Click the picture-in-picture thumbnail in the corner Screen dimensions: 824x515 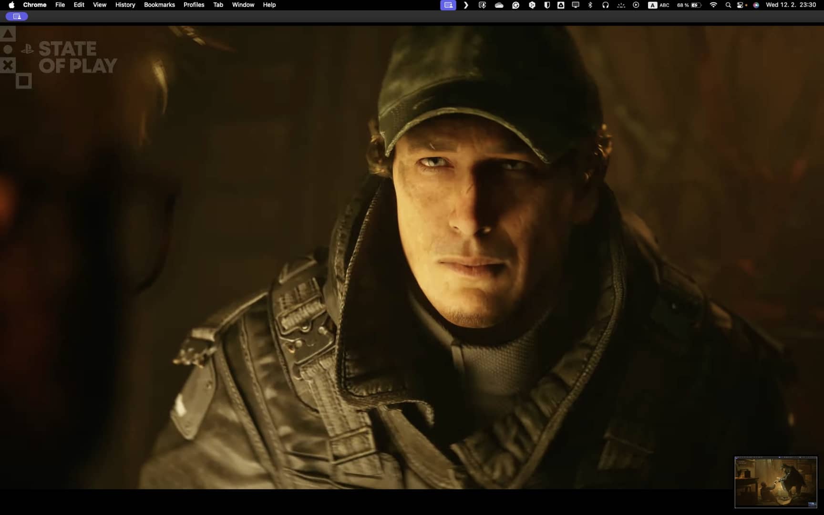(776, 482)
